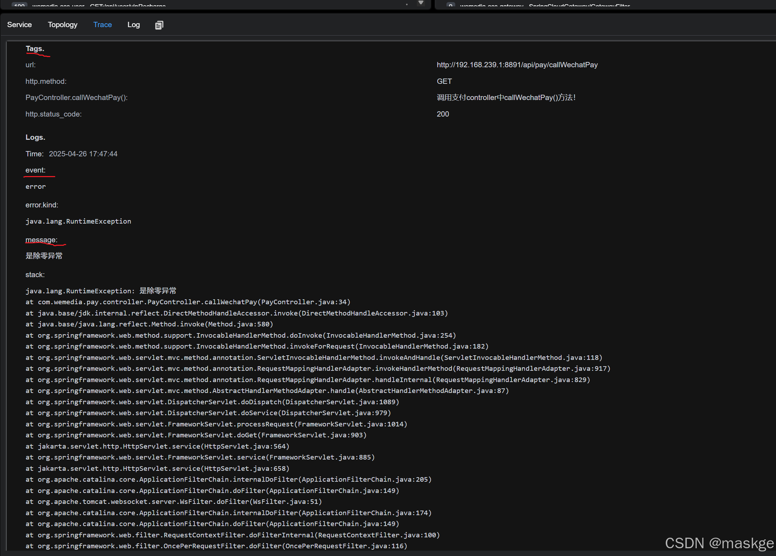
Task: Click the GET http.method value
Action: [444, 81]
